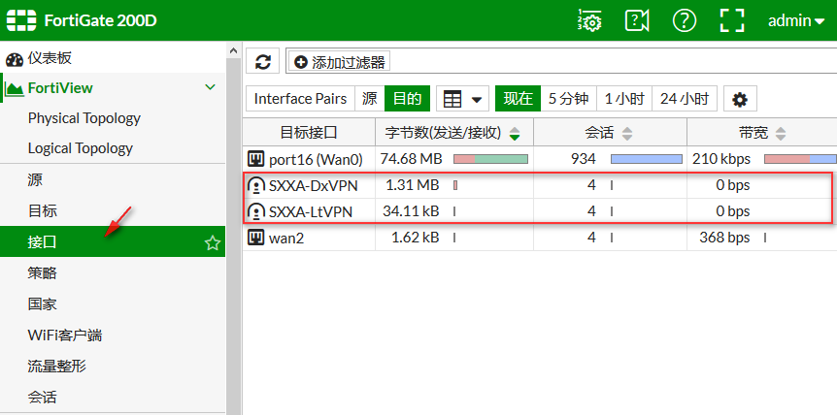Open the table view type dropdown
The width and height of the screenshot is (837, 415).
click(x=462, y=99)
